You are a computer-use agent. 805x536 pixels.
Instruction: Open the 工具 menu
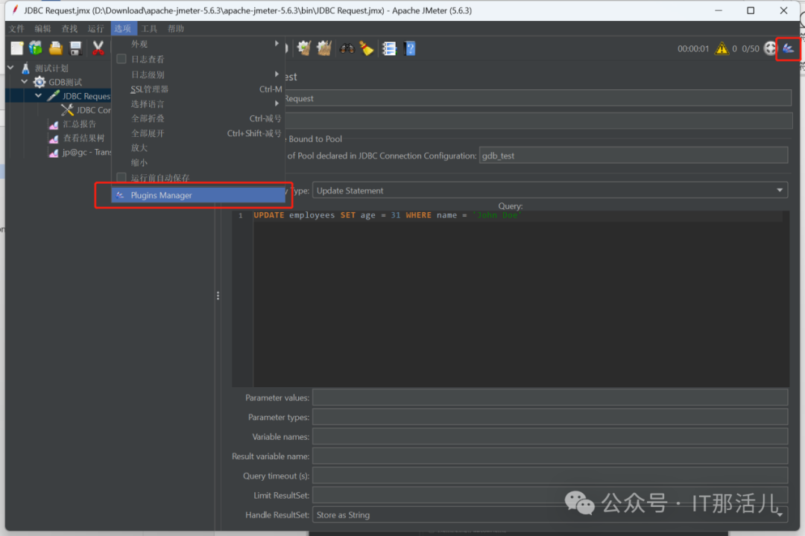[x=149, y=29]
